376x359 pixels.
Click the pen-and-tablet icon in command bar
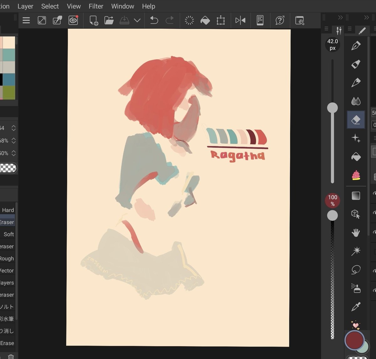(57, 21)
